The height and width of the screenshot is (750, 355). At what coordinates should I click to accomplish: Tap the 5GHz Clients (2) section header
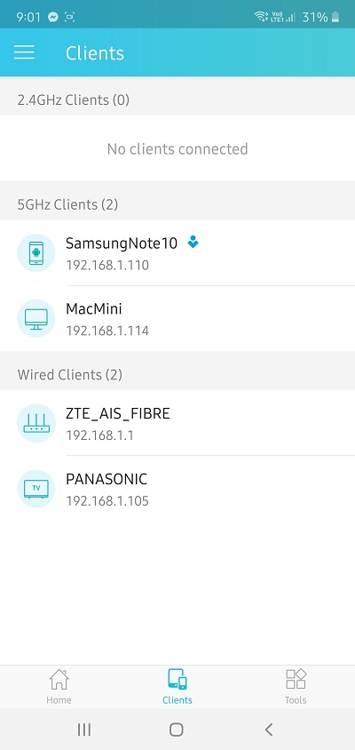(x=177, y=204)
